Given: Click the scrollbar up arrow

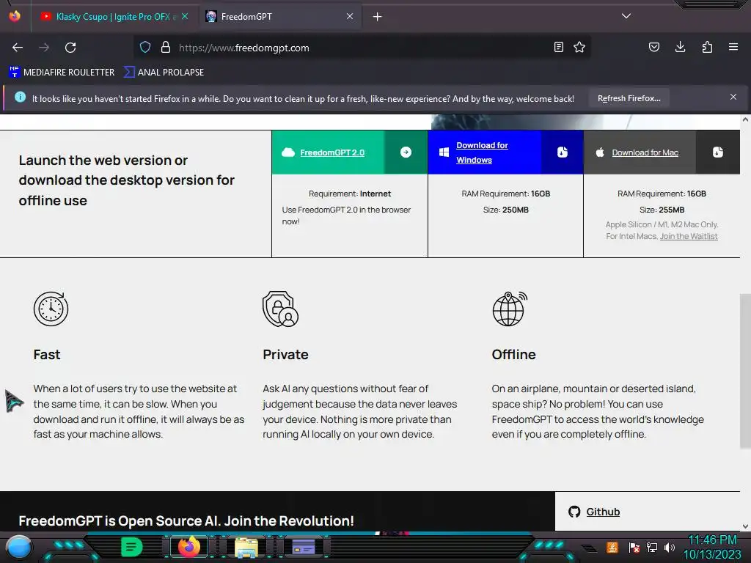Looking at the screenshot, I should (x=745, y=119).
